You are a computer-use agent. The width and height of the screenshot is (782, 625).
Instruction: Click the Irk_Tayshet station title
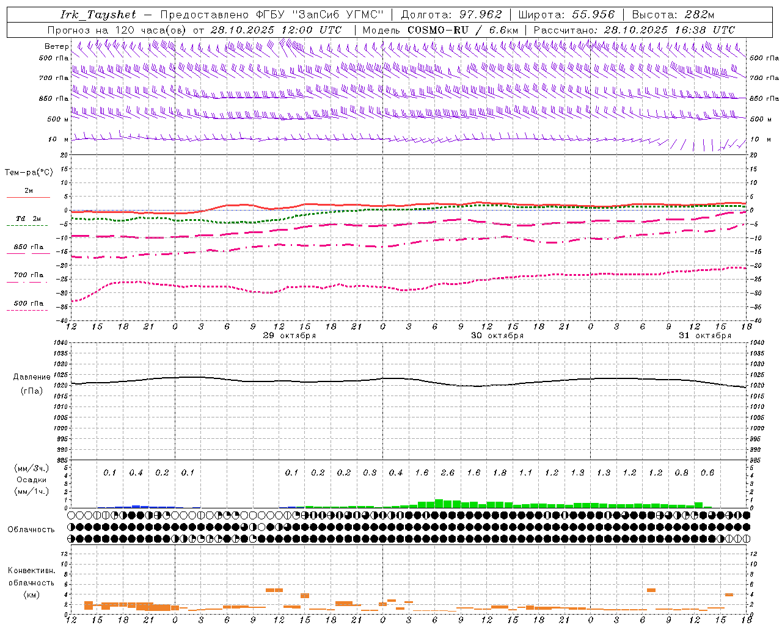(98, 15)
